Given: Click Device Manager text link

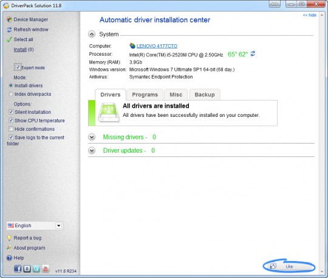Looking at the screenshot, I should 31,19.
